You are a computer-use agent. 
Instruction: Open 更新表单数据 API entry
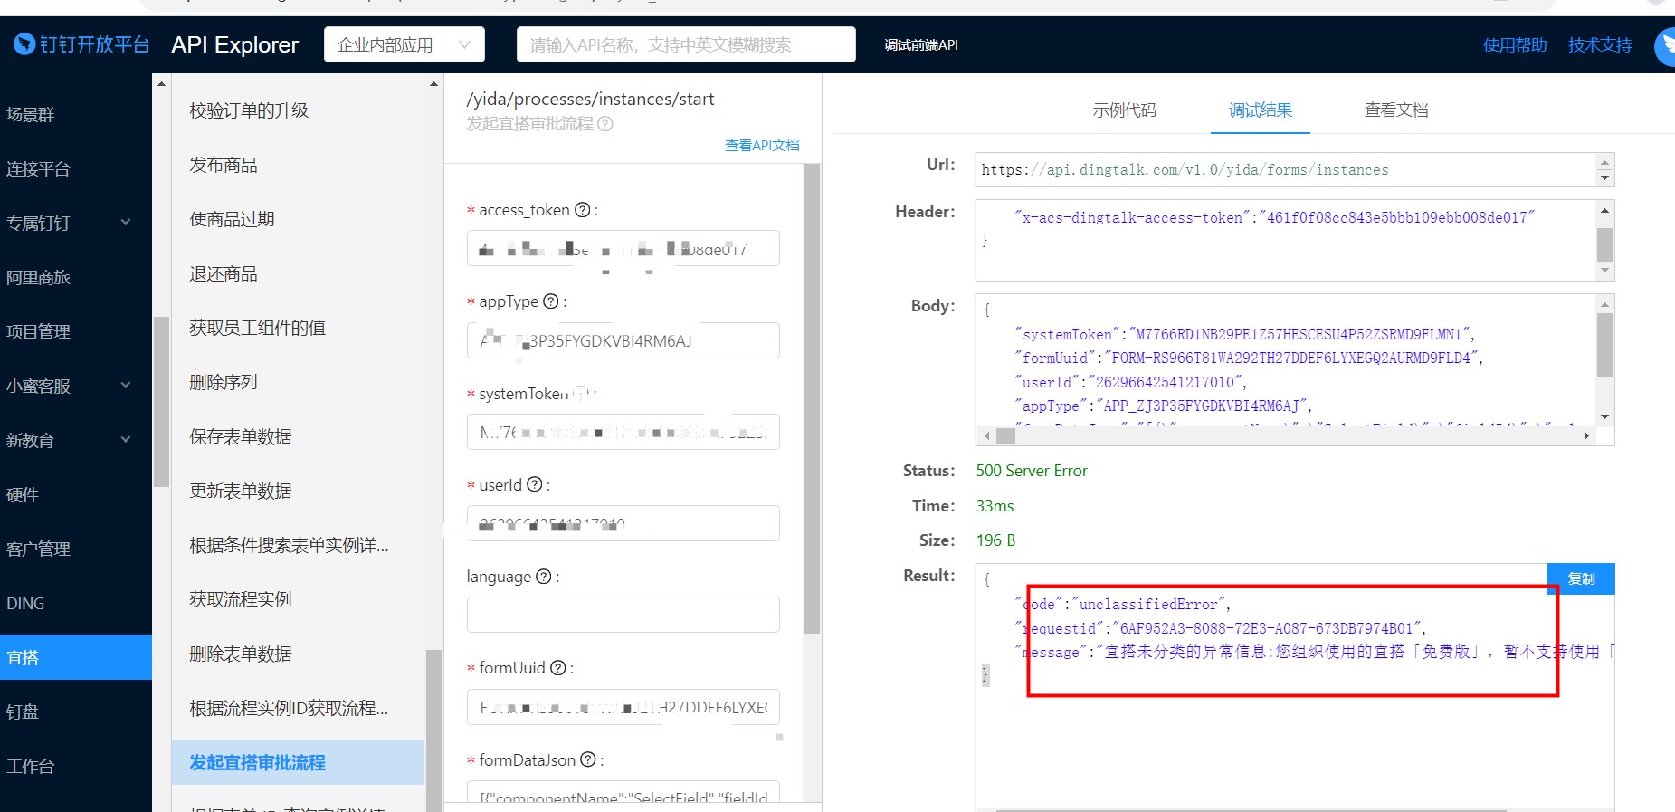click(240, 491)
